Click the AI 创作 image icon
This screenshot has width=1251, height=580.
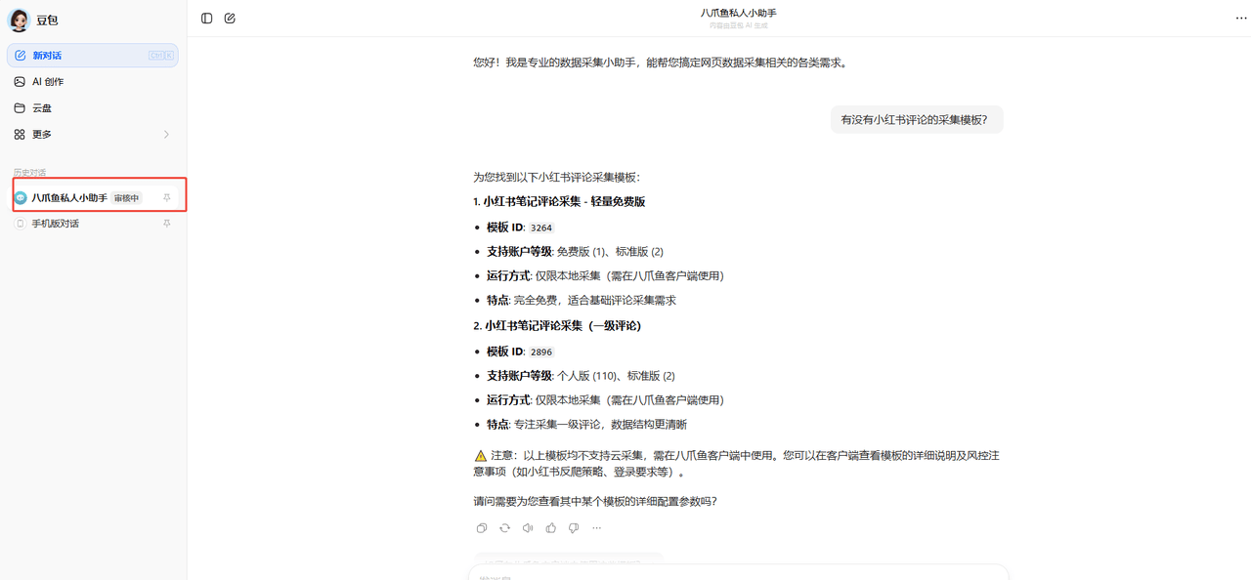point(20,82)
